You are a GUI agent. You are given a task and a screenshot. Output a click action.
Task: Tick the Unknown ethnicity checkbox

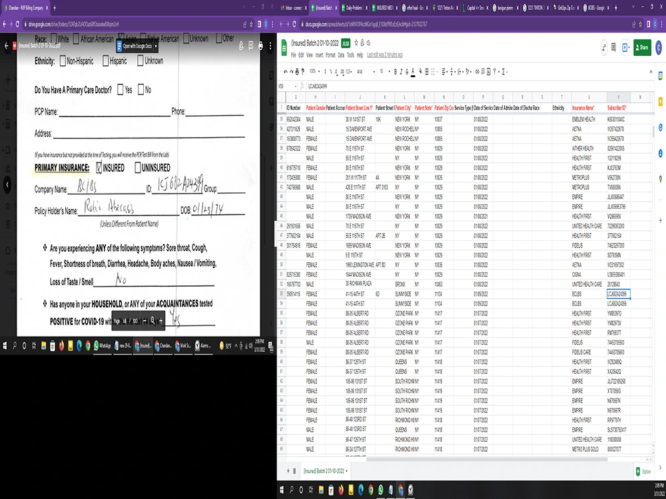point(140,61)
